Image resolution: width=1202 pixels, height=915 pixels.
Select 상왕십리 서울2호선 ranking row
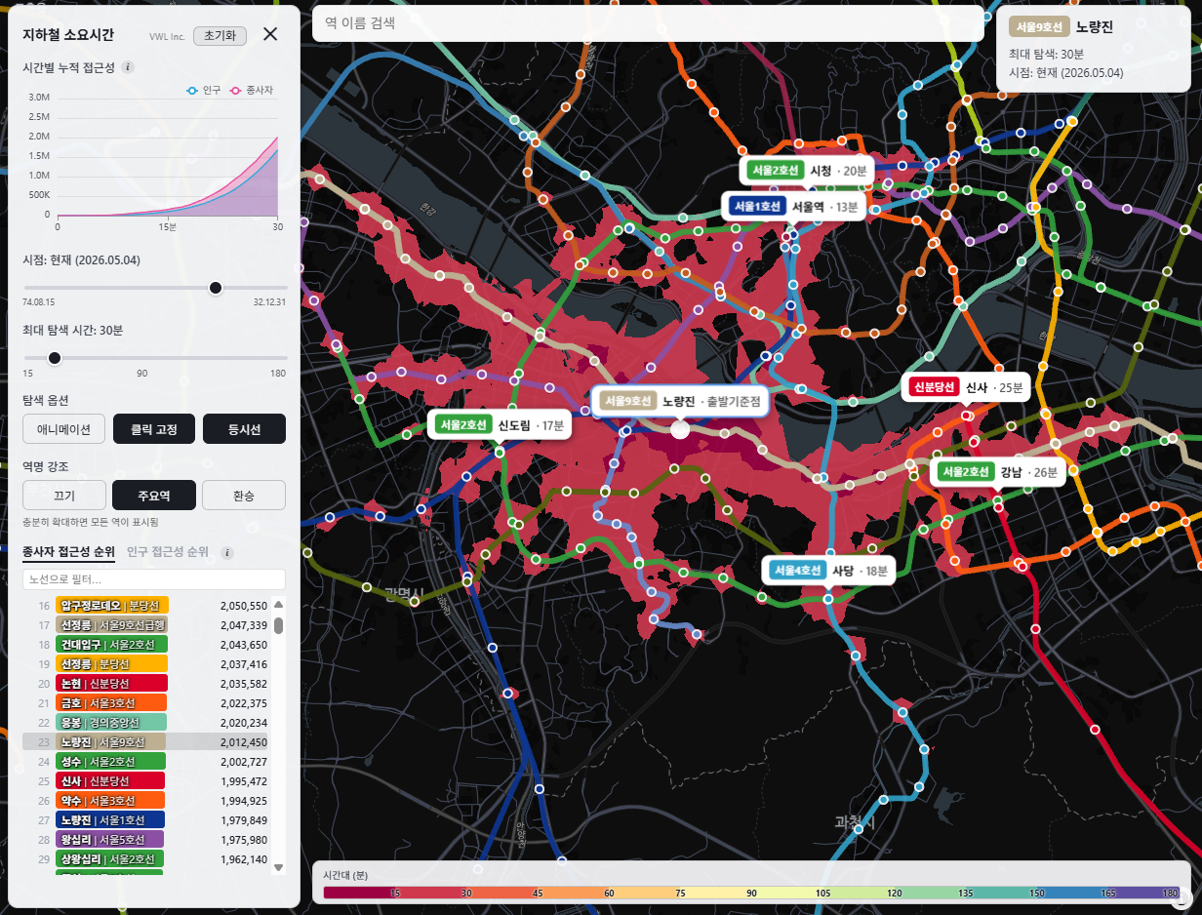(x=145, y=859)
